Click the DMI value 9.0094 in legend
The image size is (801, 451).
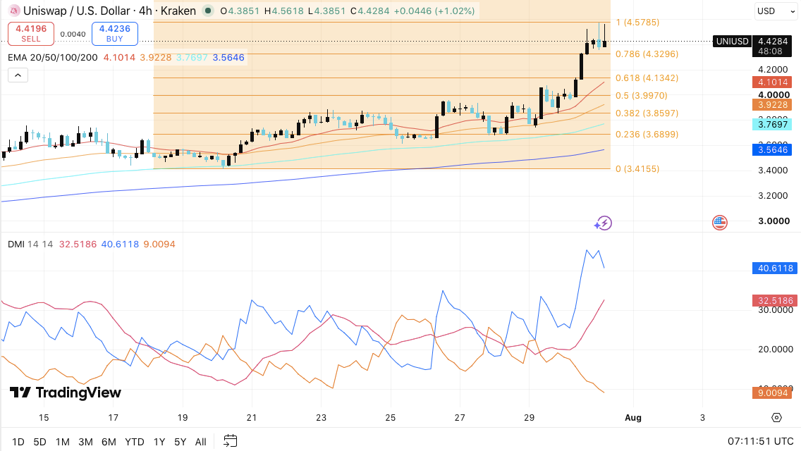point(159,244)
